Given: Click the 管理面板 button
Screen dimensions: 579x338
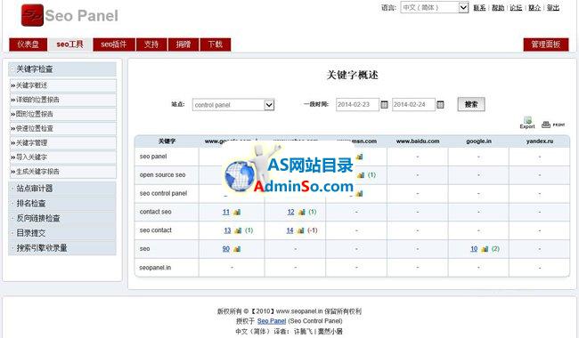Looking at the screenshot, I should 546,44.
